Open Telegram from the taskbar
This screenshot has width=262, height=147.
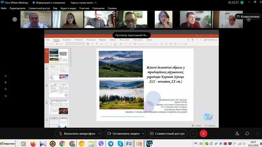click(111, 144)
